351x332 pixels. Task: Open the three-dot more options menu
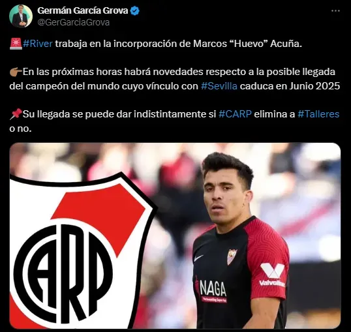335,10
